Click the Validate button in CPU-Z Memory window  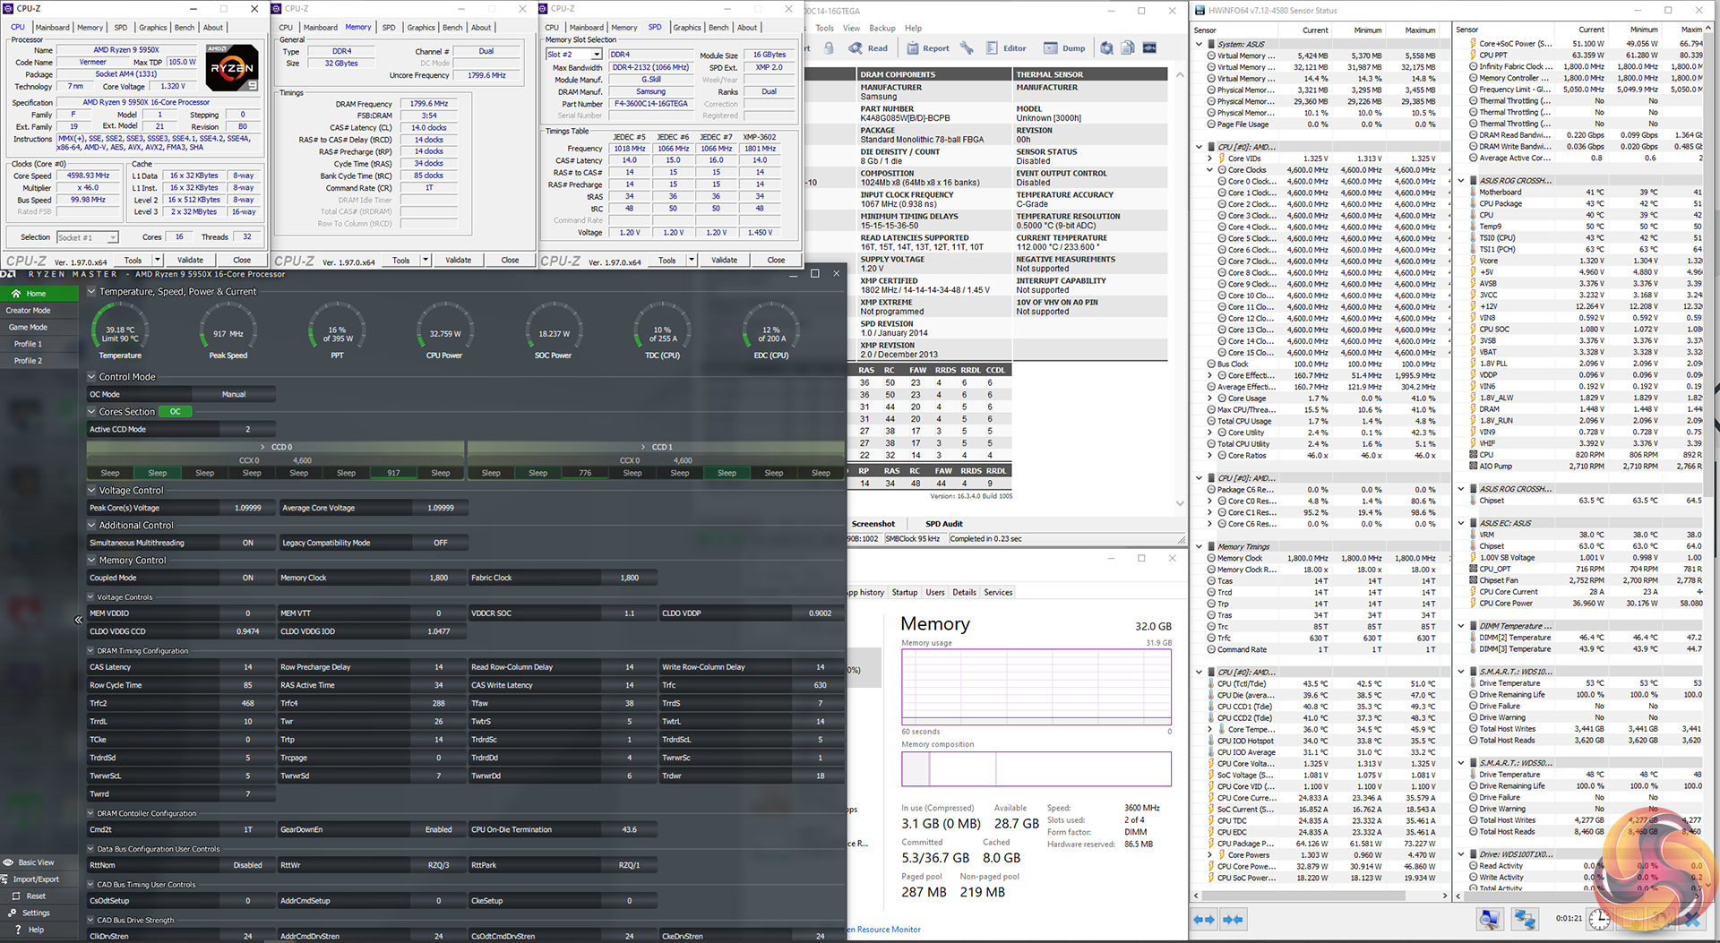(x=458, y=260)
